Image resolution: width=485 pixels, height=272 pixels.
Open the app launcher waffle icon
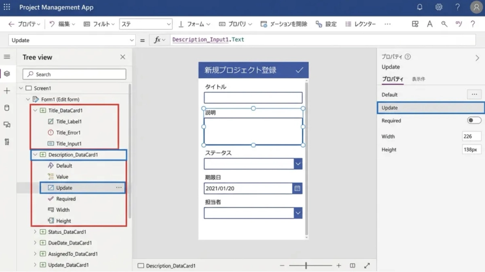[x=7, y=7]
